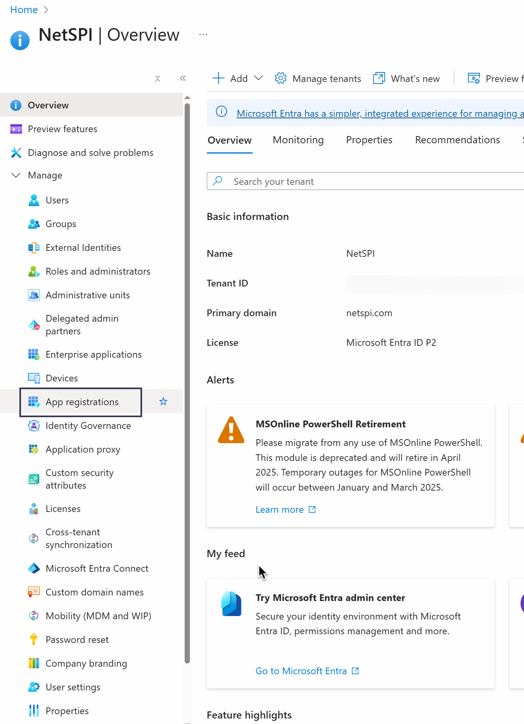This screenshot has height=724, width=524.
Task: Click the Devices icon in sidebar
Action: tap(34, 378)
